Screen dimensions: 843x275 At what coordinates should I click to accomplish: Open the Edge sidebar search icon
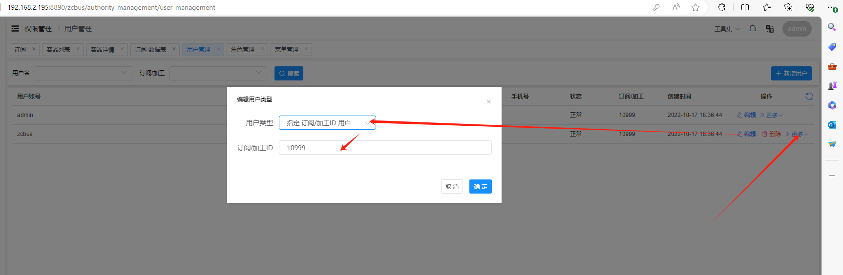(832, 27)
